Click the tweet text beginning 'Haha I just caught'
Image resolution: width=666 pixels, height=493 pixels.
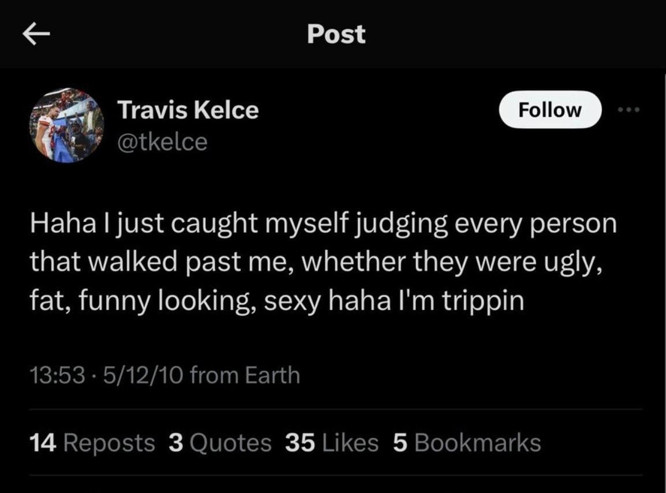coord(323,261)
